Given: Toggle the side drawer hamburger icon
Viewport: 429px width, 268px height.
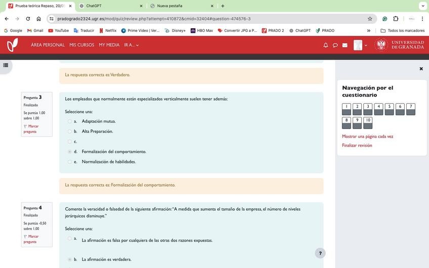Looking at the screenshot, I should point(6,65).
